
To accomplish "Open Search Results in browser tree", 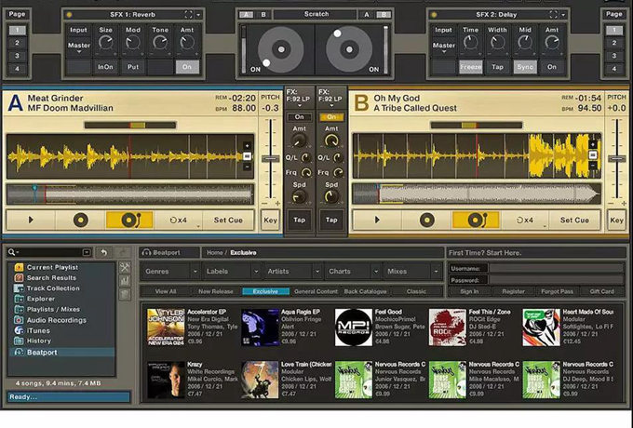I will (x=51, y=278).
